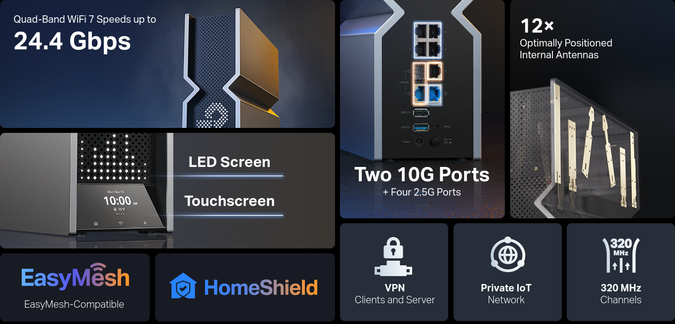
Task: Click the WiFi icon on router touchscreen
Action: 120,223
